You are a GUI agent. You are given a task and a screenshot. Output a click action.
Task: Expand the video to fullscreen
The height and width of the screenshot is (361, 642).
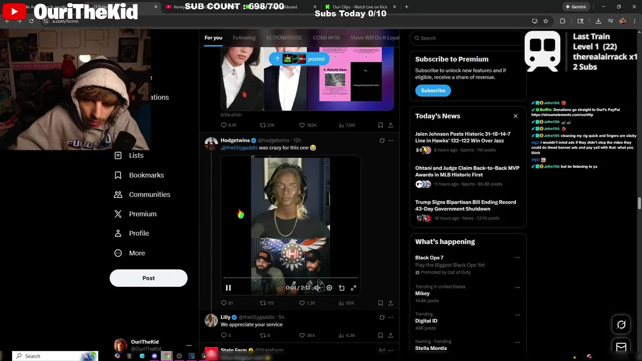pos(354,288)
